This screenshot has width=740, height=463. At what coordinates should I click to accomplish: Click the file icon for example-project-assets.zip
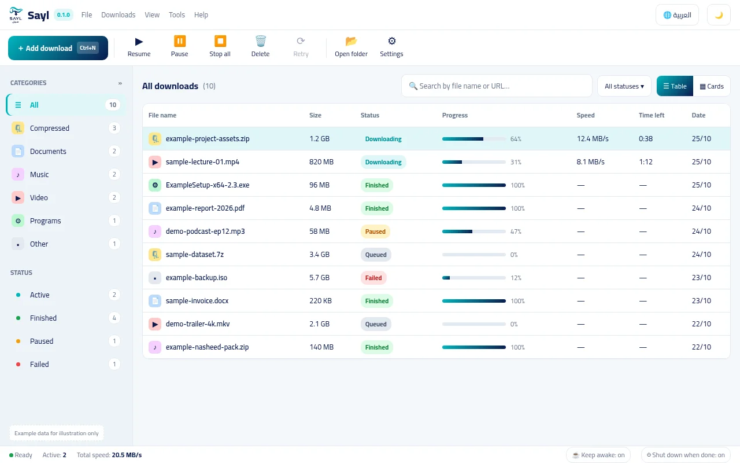click(x=155, y=139)
